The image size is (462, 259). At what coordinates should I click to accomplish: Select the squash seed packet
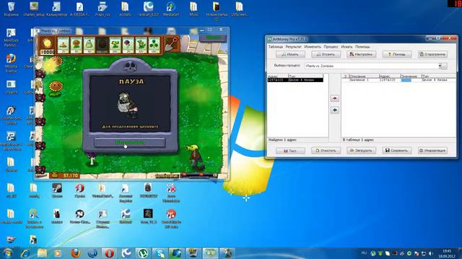[x=89, y=45]
